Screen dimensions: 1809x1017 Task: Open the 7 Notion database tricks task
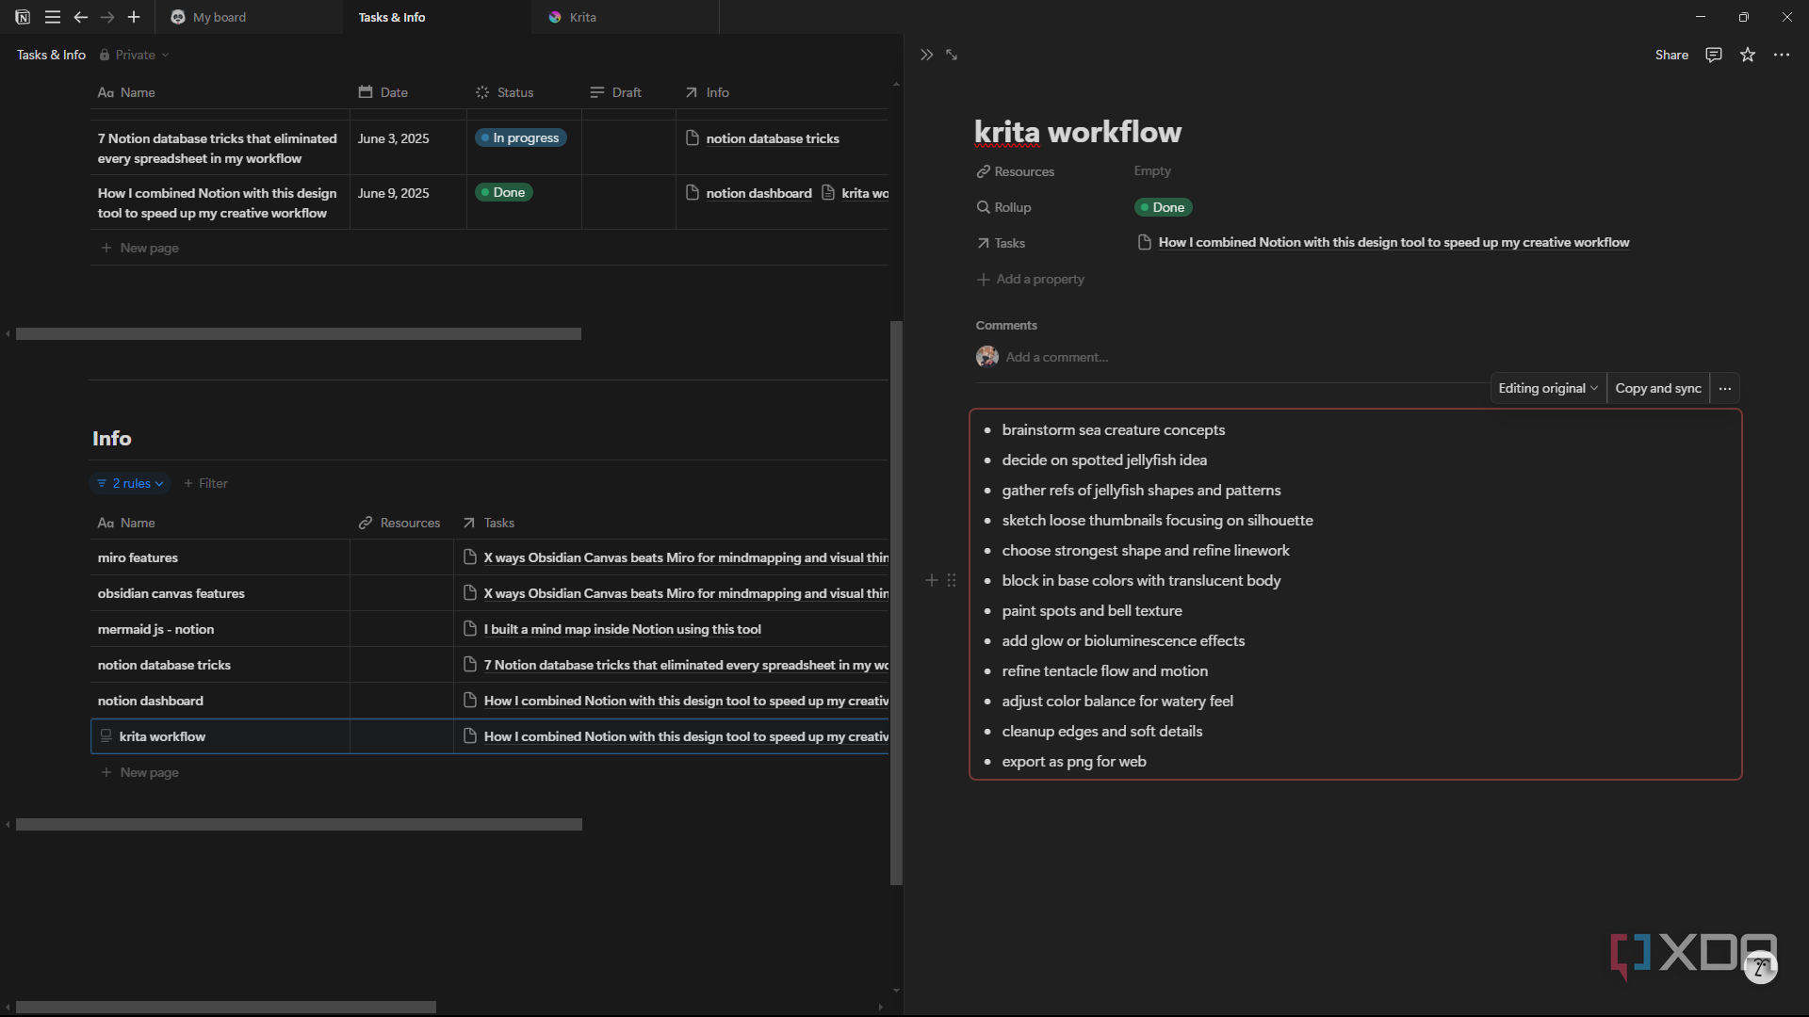(x=218, y=148)
